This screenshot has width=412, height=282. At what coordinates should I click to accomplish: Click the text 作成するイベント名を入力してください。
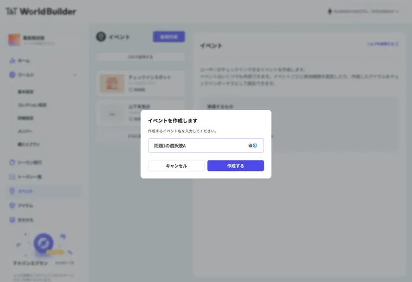click(182, 131)
